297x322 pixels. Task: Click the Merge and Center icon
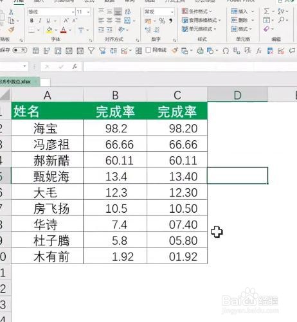click(127, 21)
